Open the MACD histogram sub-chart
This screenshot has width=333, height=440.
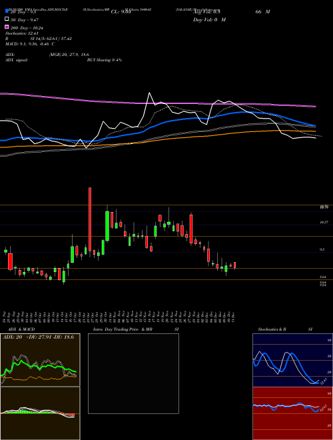pos(40,413)
